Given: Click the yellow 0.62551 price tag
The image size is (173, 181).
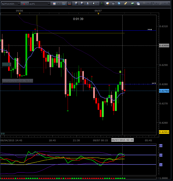Looking at the screenshot, I should coord(164,132).
